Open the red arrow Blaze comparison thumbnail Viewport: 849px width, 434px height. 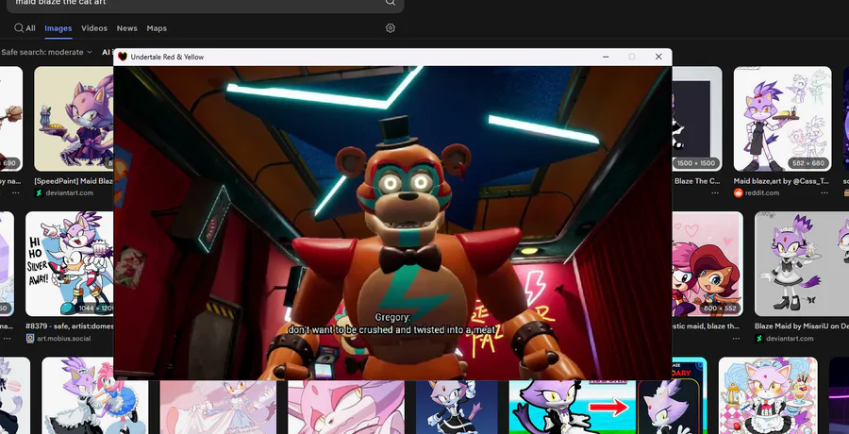(x=608, y=407)
